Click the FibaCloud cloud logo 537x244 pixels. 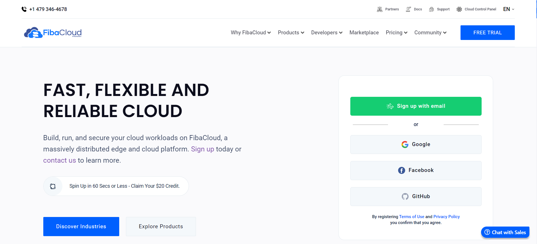click(33, 33)
